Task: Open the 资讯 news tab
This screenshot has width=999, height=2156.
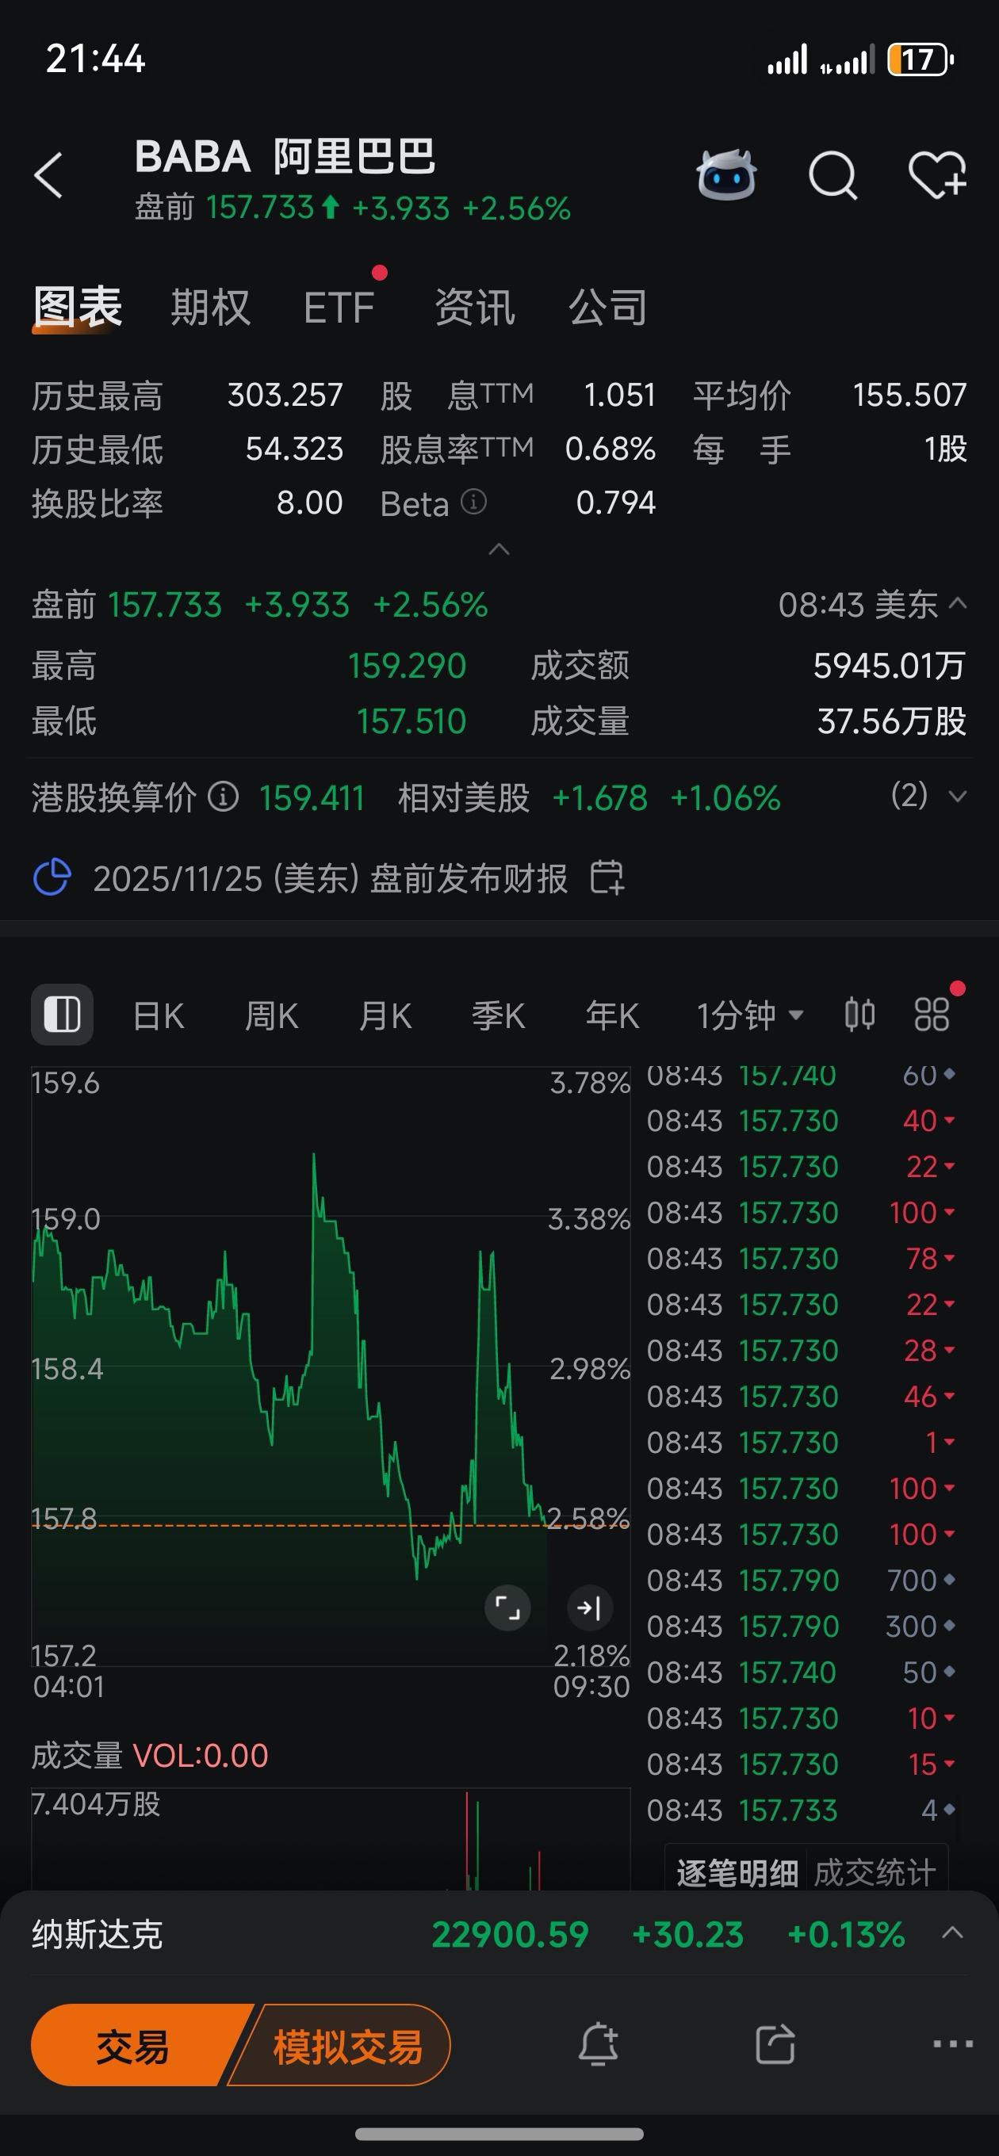Action: (475, 308)
